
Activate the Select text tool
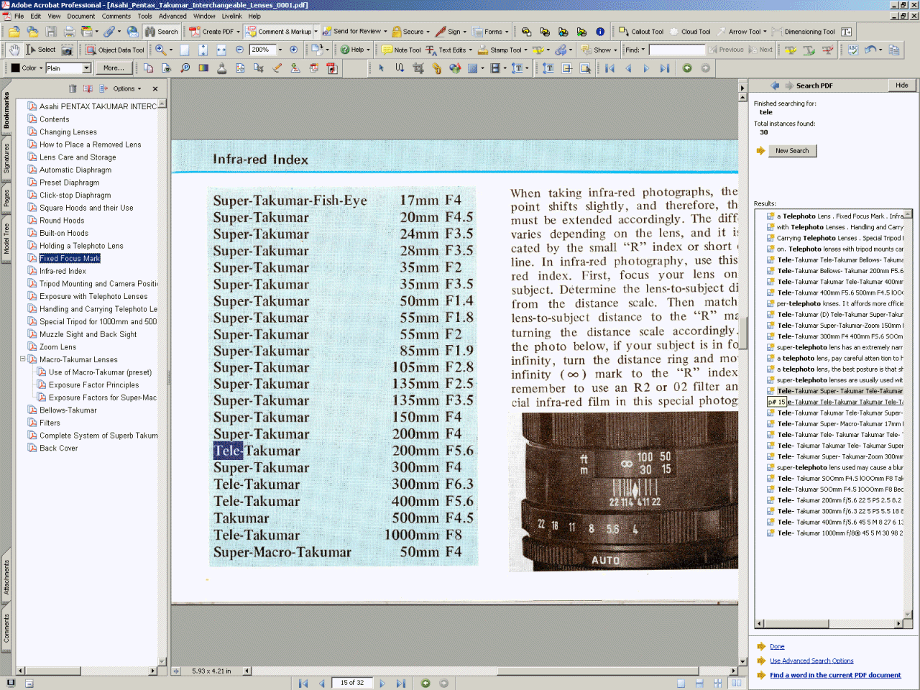click(41, 50)
